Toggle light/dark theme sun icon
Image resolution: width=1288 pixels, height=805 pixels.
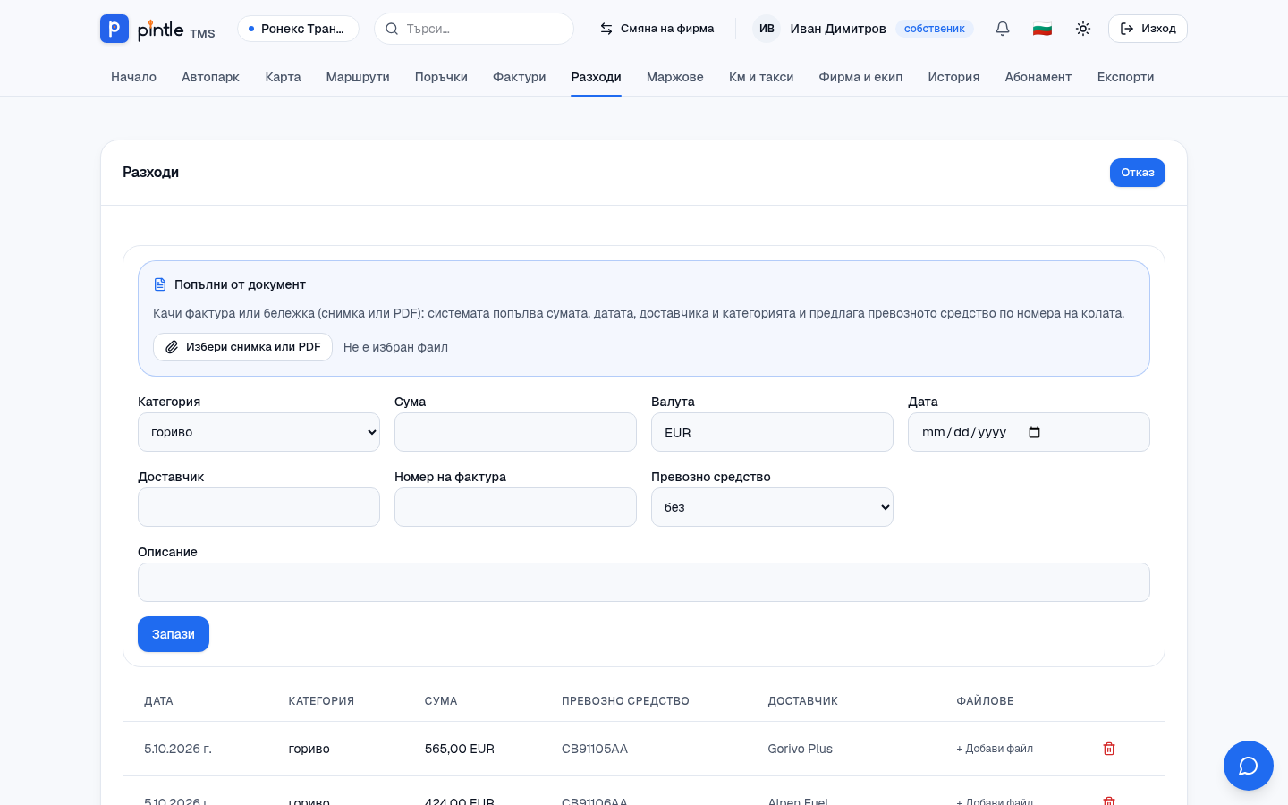pos(1083,29)
